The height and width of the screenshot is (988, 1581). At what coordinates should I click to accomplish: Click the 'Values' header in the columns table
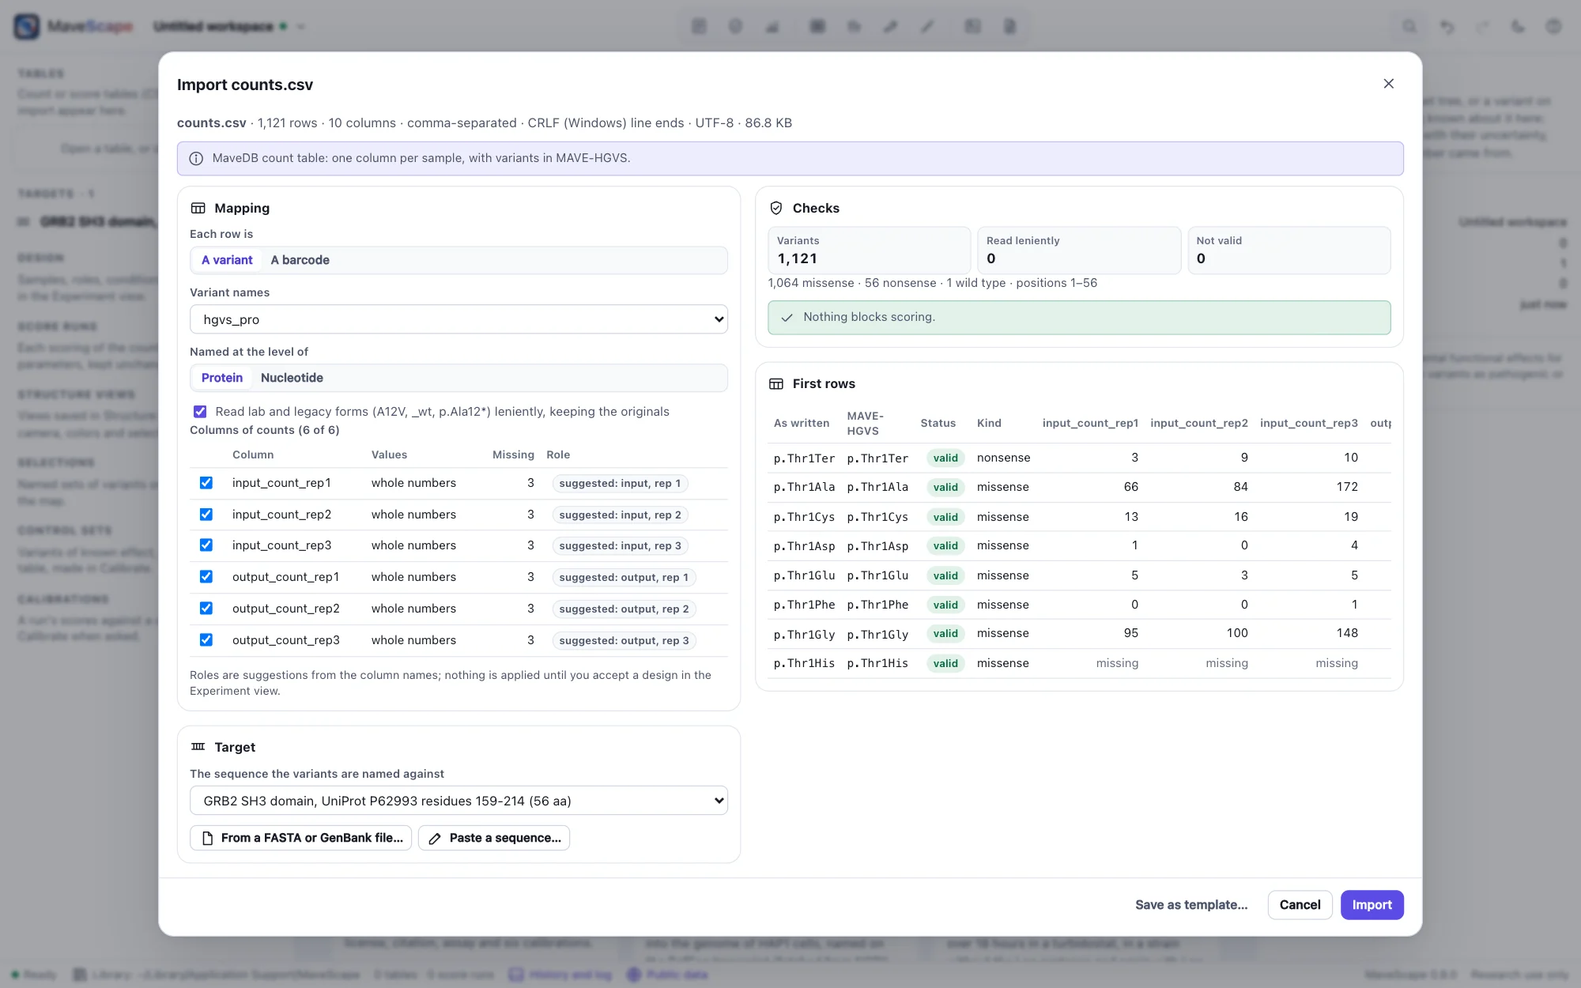390,454
